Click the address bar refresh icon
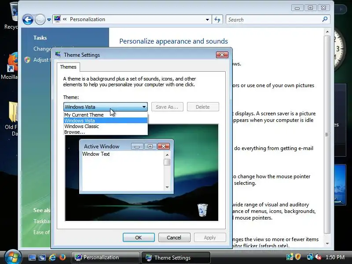 click(217, 19)
